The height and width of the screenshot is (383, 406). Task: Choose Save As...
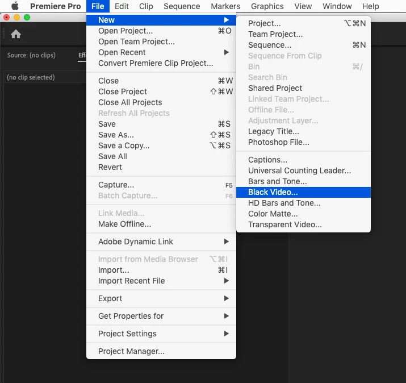click(161, 135)
